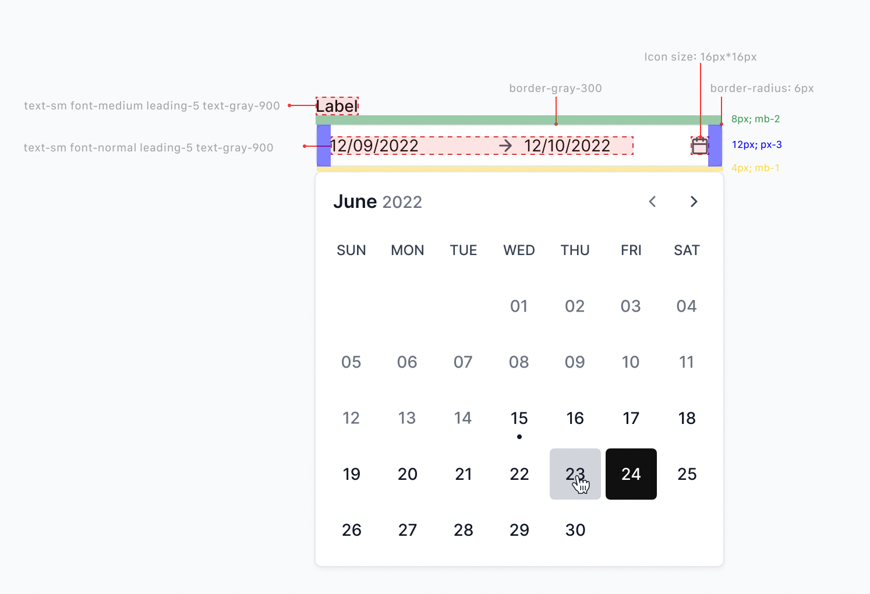Select date 15 with the event dot

(x=519, y=418)
